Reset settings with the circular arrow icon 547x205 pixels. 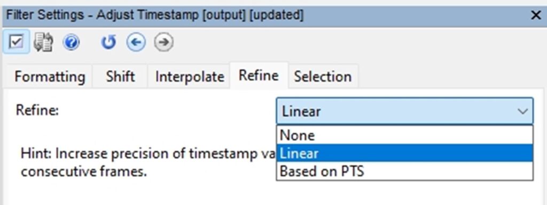(x=108, y=43)
